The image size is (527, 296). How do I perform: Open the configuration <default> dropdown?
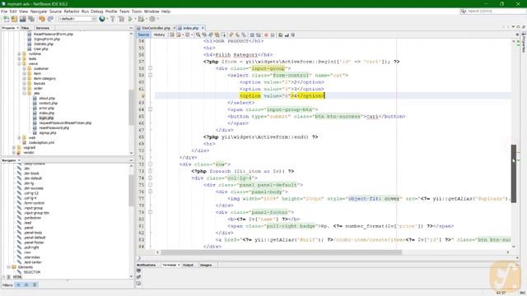click(x=77, y=19)
